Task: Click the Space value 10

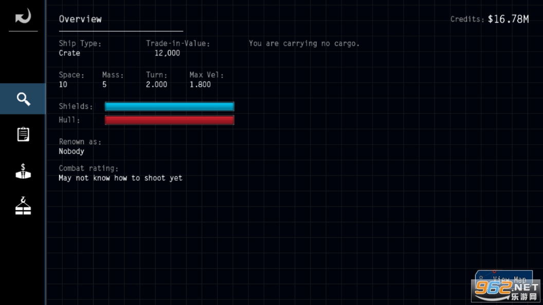Action: tap(63, 84)
